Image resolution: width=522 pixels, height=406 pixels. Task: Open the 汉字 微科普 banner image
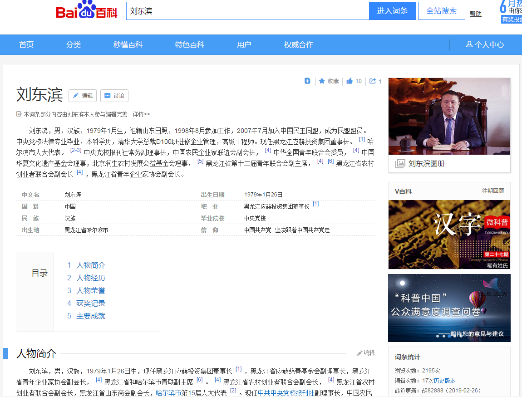[449, 235]
